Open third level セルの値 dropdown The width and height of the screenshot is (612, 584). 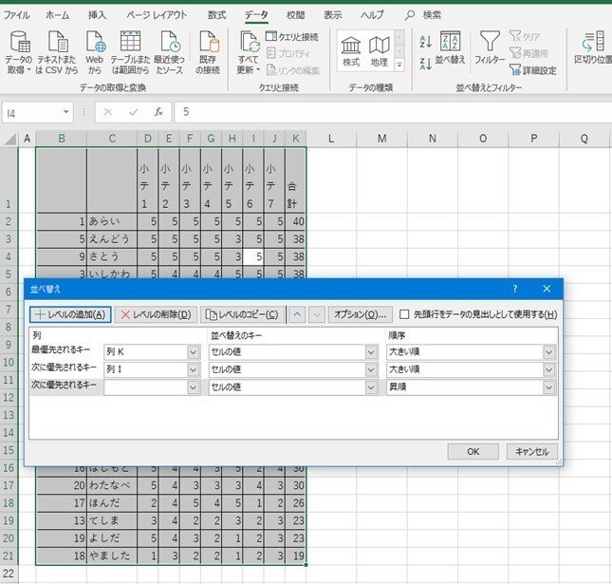(x=371, y=387)
